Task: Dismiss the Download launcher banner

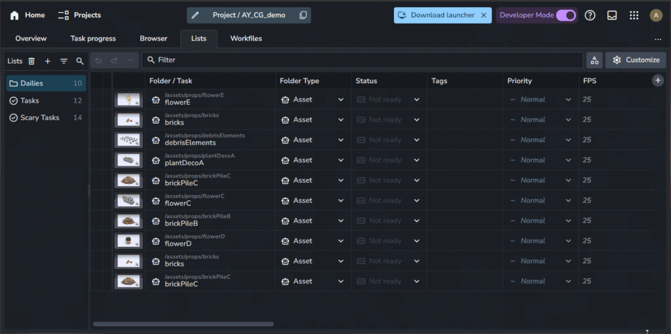Action: [x=484, y=15]
